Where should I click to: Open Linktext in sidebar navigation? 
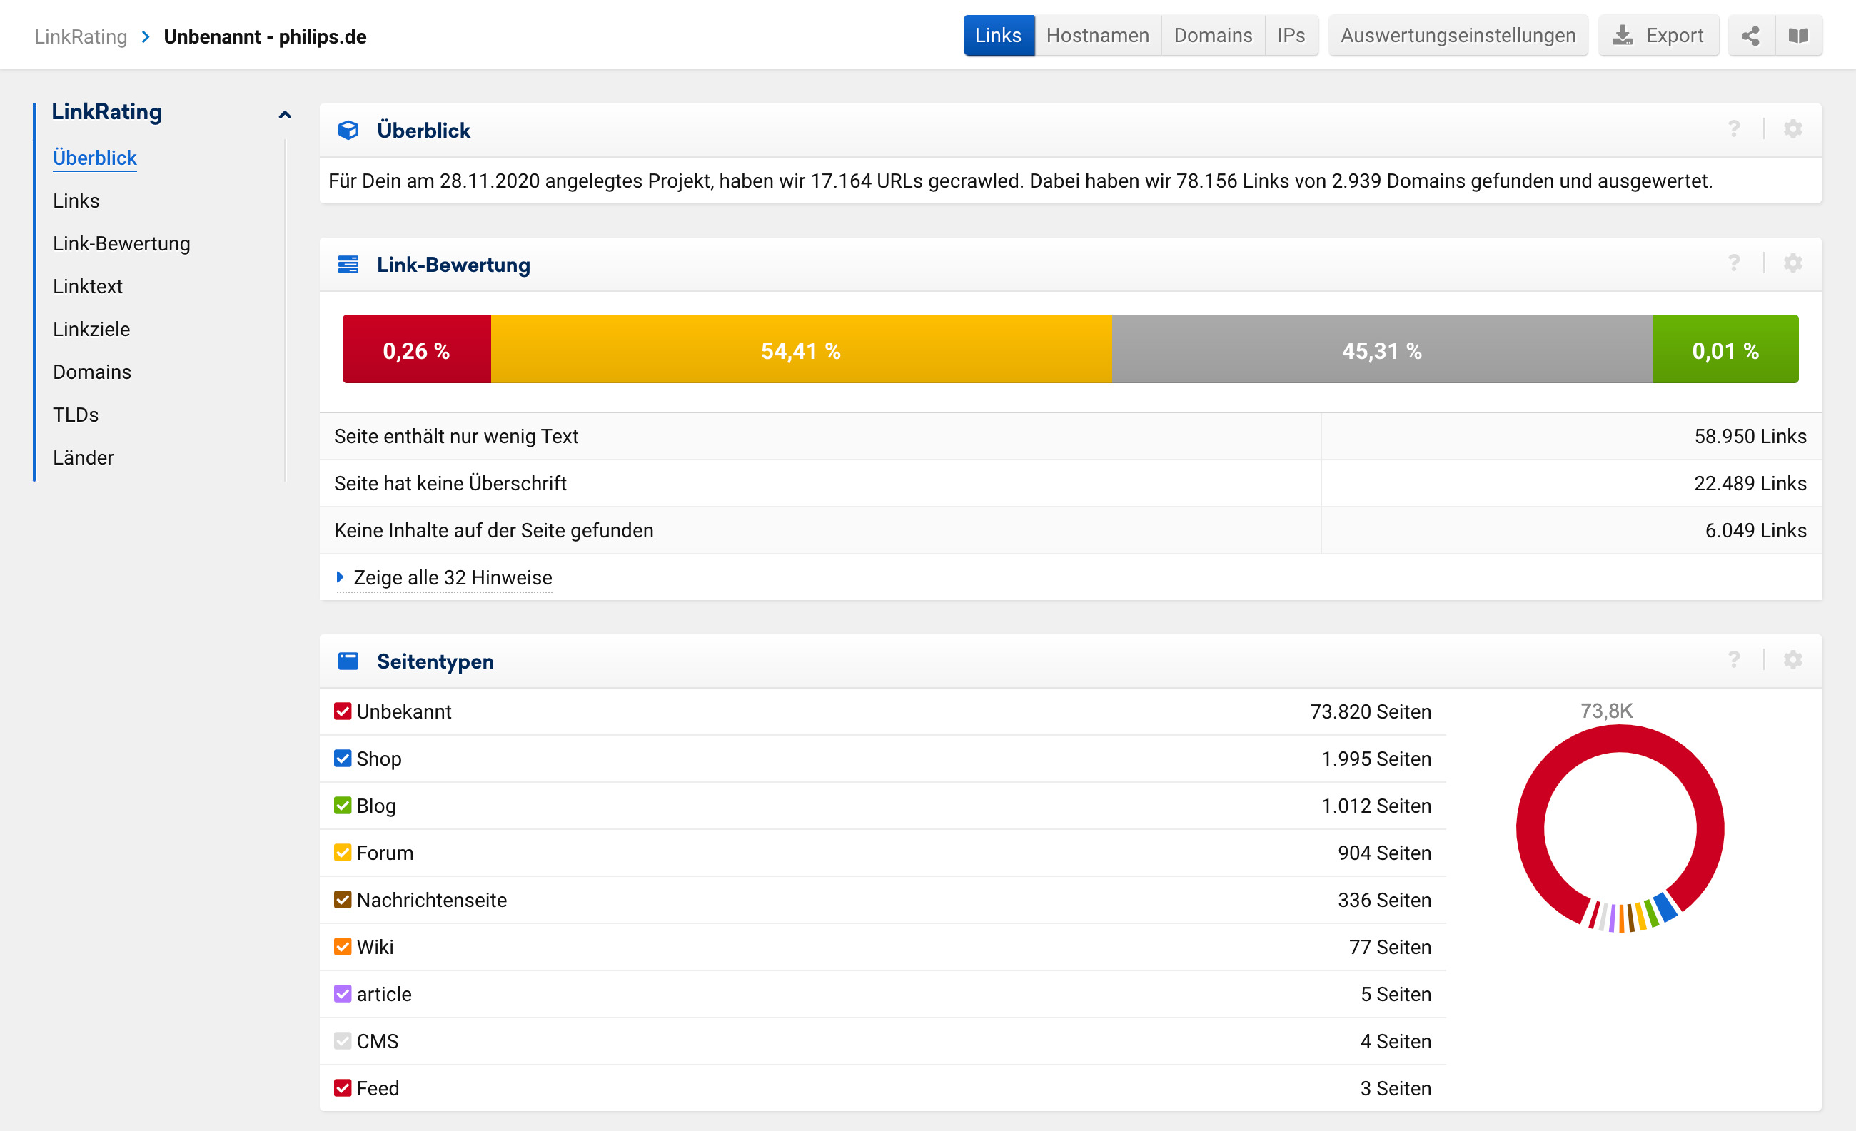(x=87, y=286)
